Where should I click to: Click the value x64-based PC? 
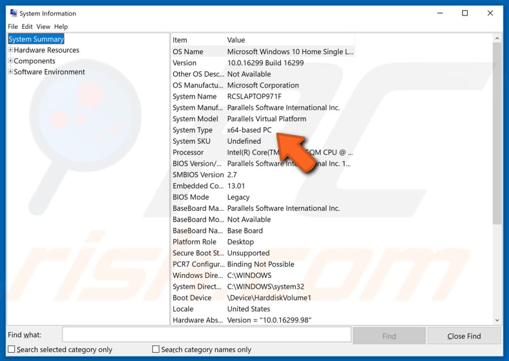[x=249, y=130]
